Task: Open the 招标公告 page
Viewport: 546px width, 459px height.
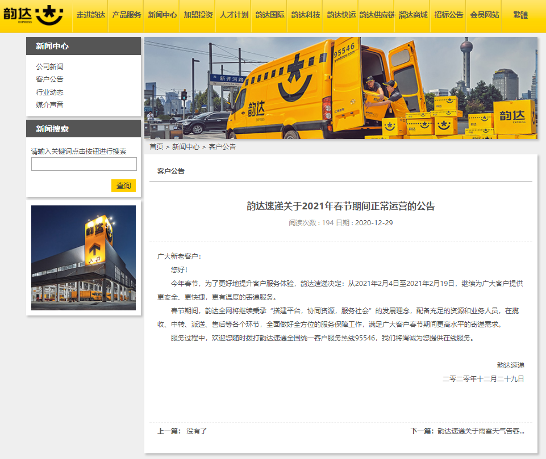Action: pos(449,15)
